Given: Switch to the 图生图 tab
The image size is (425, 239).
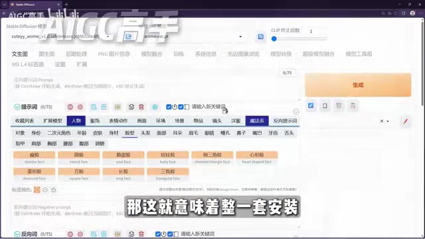Looking at the screenshot, I should [46, 54].
